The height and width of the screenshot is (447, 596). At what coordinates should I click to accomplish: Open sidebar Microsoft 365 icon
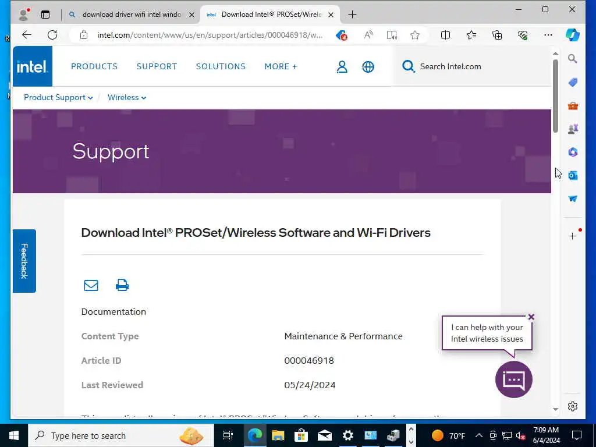[573, 152]
